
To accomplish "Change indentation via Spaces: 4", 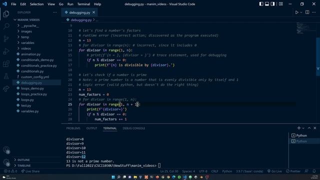I will [188, 171].
